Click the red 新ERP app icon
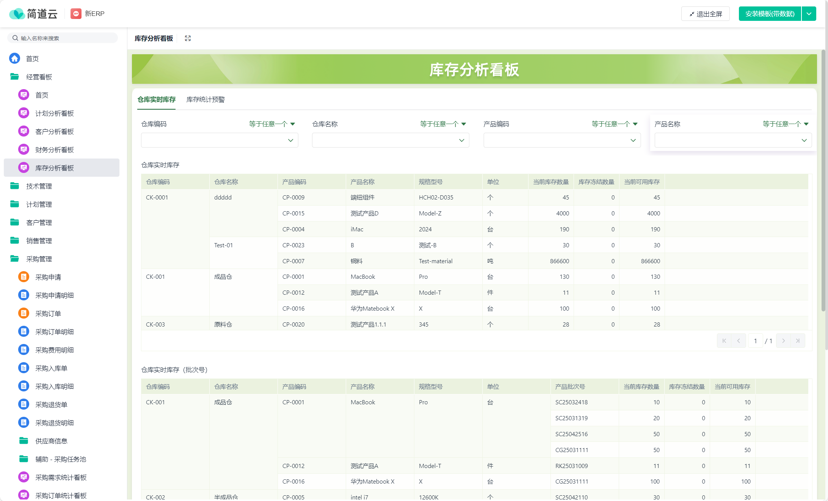 coord(76,14)
